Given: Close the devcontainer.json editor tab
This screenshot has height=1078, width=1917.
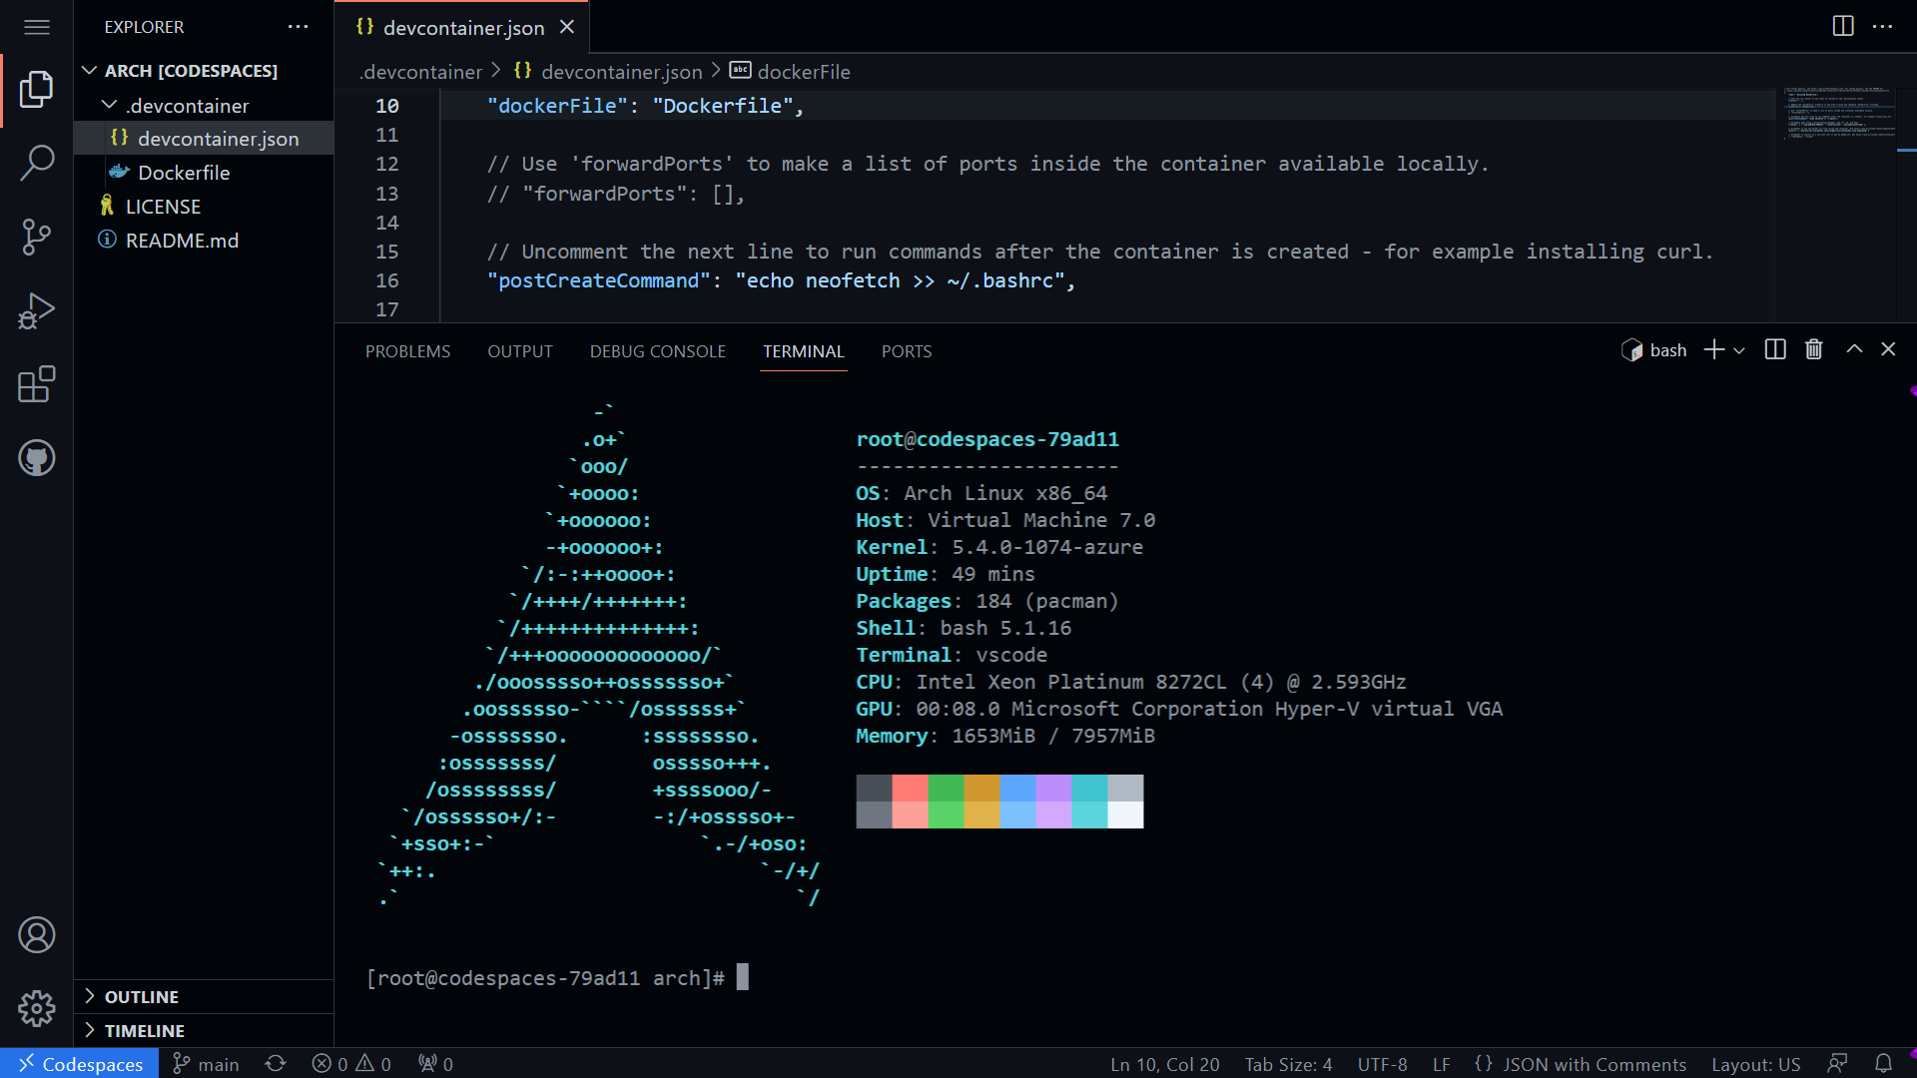Looking at the screenshot, I should (567, 27).
